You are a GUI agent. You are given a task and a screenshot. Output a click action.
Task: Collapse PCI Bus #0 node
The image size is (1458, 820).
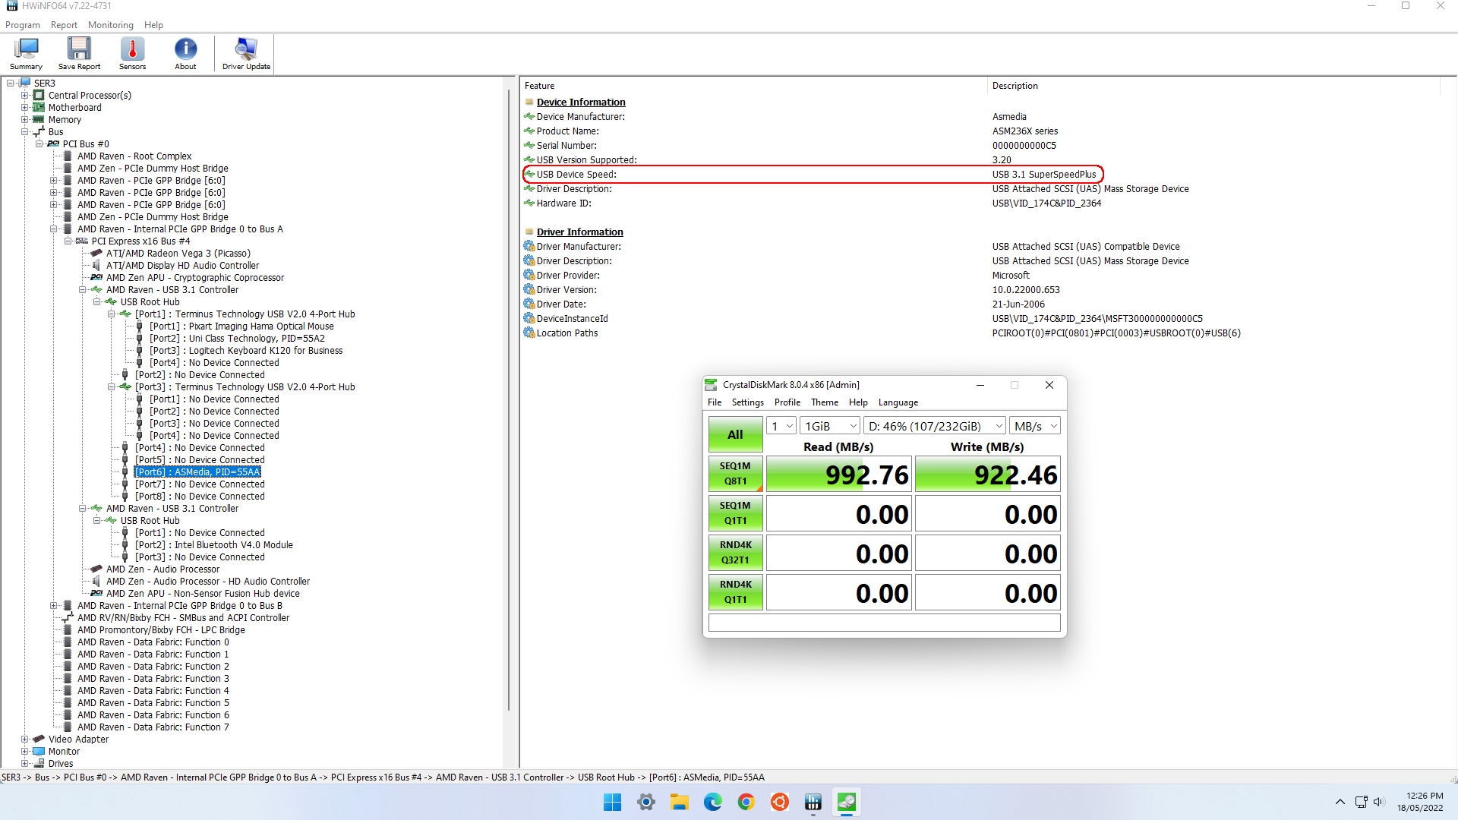coord(39,144)
